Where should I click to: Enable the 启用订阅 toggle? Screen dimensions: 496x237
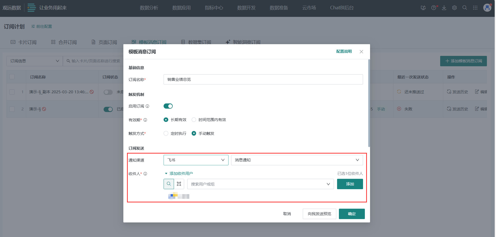coord(168,106)
